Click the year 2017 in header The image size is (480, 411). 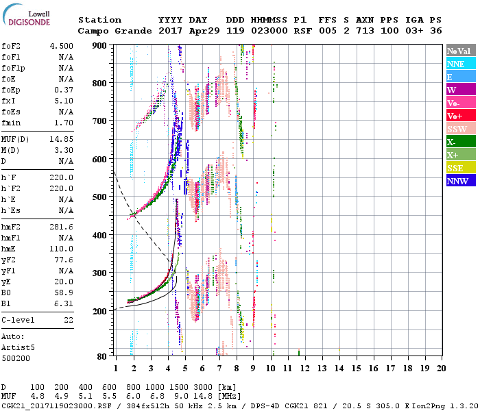point(170,31)
